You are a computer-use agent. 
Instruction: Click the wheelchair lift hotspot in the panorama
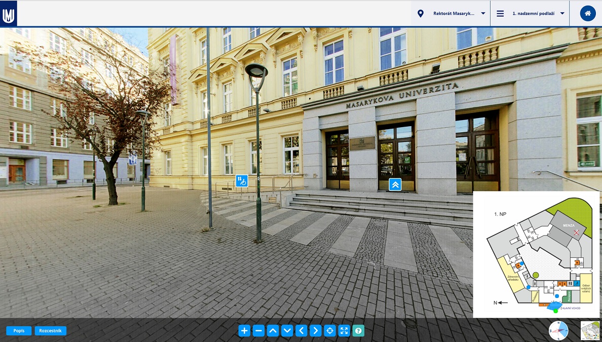pyautogui.click(x=242, y=181)
